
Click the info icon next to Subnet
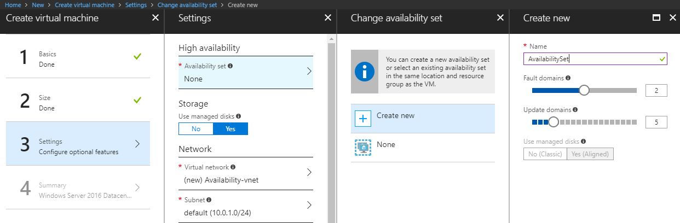[209, 200]
